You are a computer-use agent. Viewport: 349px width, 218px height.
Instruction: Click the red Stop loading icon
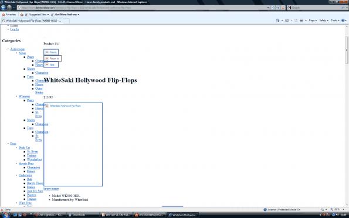(x=283, y=8)
